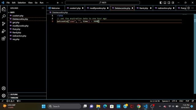Toggle the primary side bar layout icon
Viewport: 196px width, 110px height.
click(161, 3)
